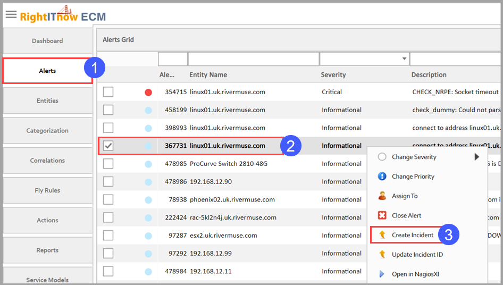Screen dimensions: 503x285
Task: Choose Change Severity from context menu
Action: pos(414,157)
